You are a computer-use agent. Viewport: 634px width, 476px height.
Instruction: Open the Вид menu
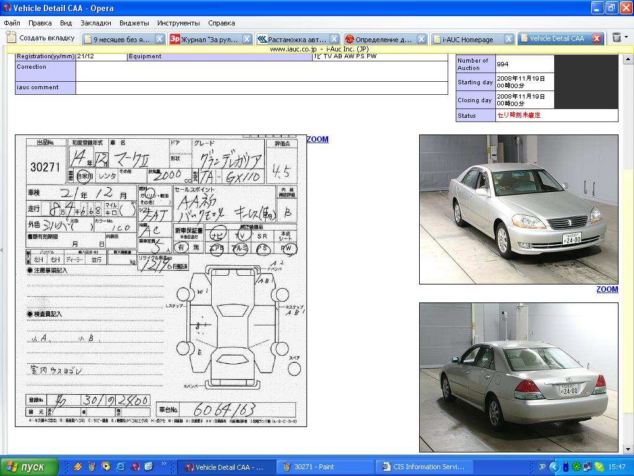[x=66, y=23]
